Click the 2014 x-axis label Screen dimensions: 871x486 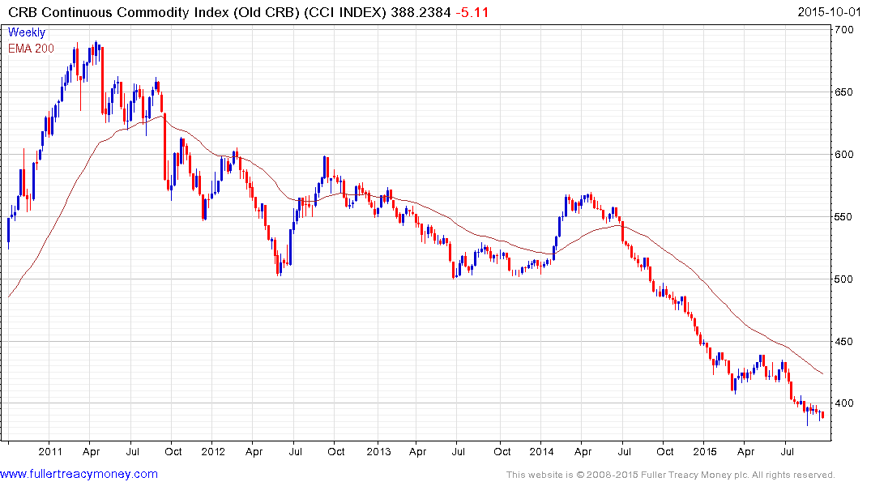pyautogui.click(x=541, y=451)
